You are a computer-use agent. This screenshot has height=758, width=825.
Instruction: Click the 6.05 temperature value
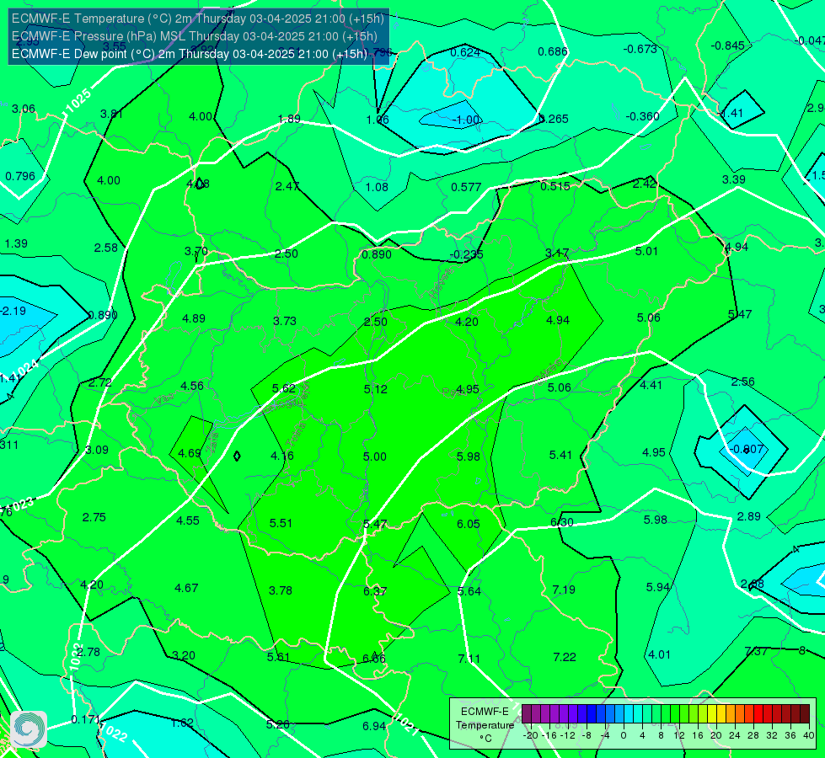coord(469,523)
